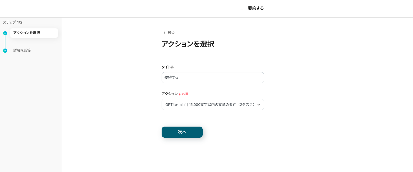Switch to the 詳細を設定 step
This screenshot has height=172, width=413.
tap(22, 51)
